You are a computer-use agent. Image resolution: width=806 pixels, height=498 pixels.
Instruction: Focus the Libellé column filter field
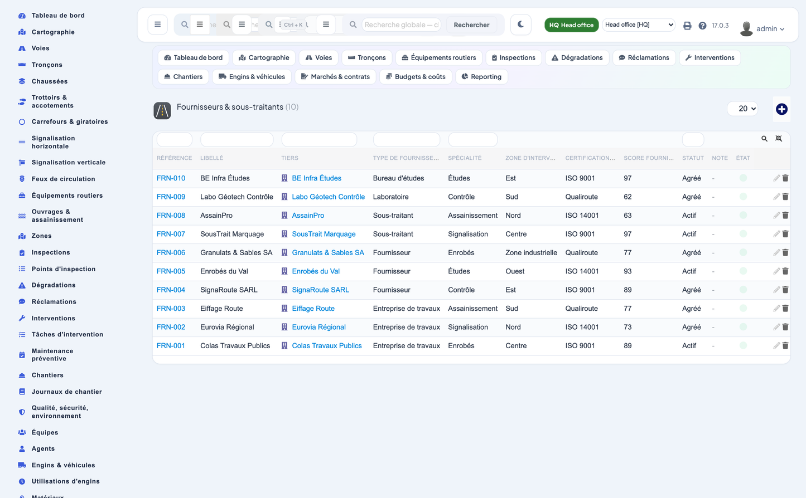click(237, 139)
